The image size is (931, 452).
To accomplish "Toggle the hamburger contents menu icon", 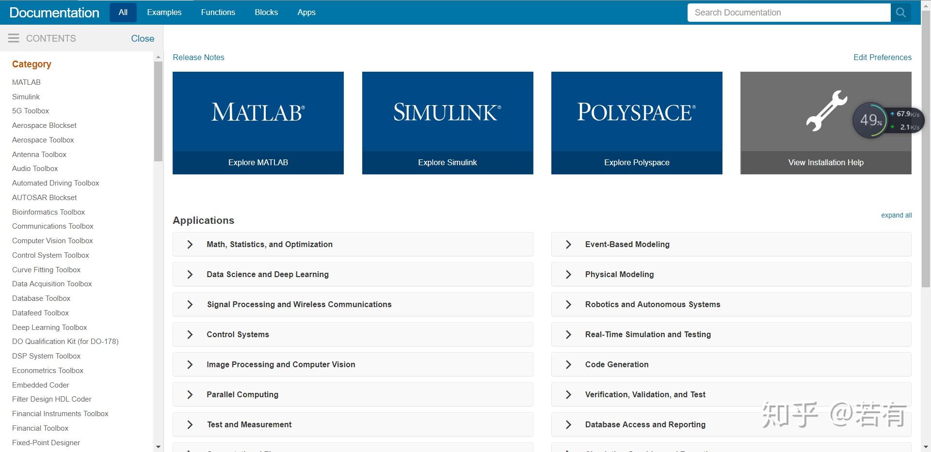I will point(14,38).
